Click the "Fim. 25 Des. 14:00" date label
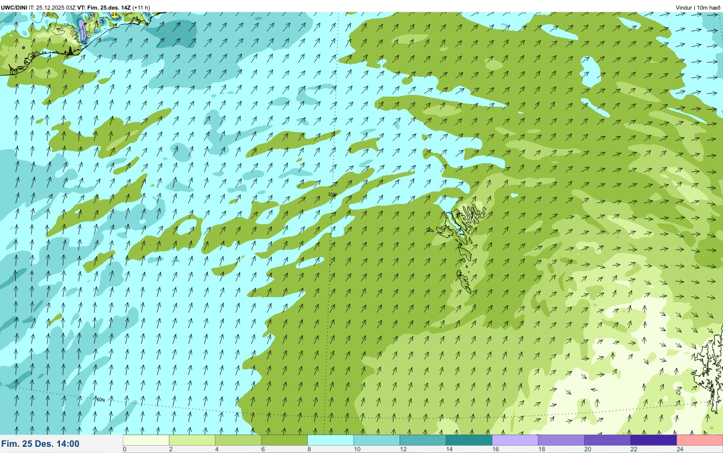 40,444
